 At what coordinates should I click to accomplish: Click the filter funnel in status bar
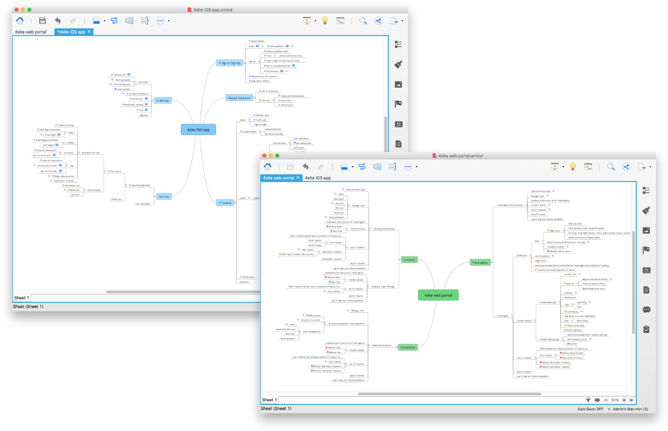coord(588,400)
